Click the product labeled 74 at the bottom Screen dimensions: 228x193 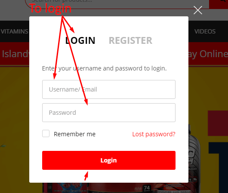point(147,188)
